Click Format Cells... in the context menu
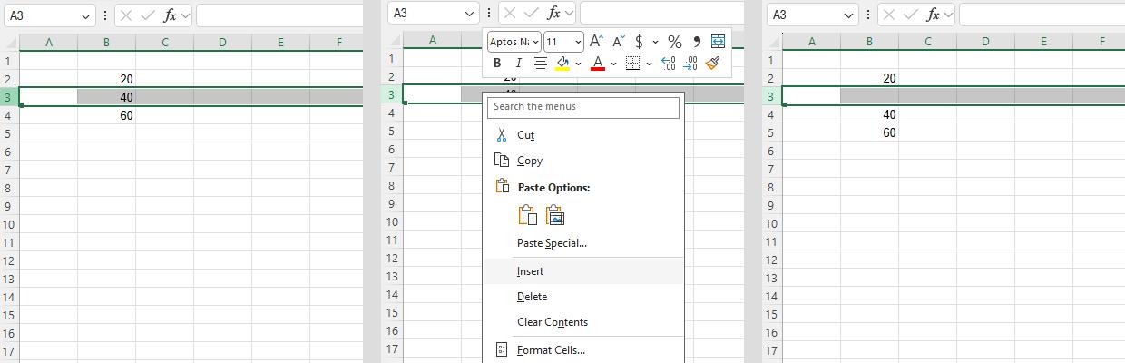This screenshot has width=1125, height=363. 551,350
